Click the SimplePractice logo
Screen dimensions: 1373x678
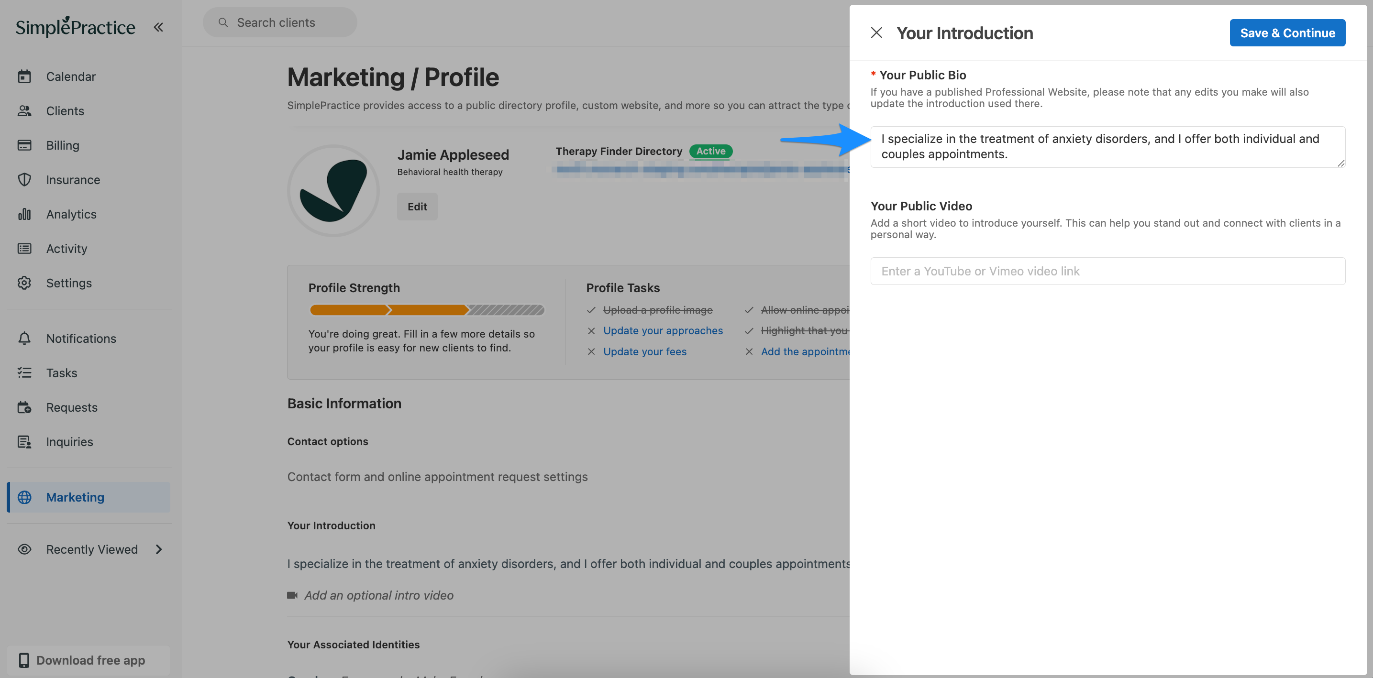click(75, 26)
